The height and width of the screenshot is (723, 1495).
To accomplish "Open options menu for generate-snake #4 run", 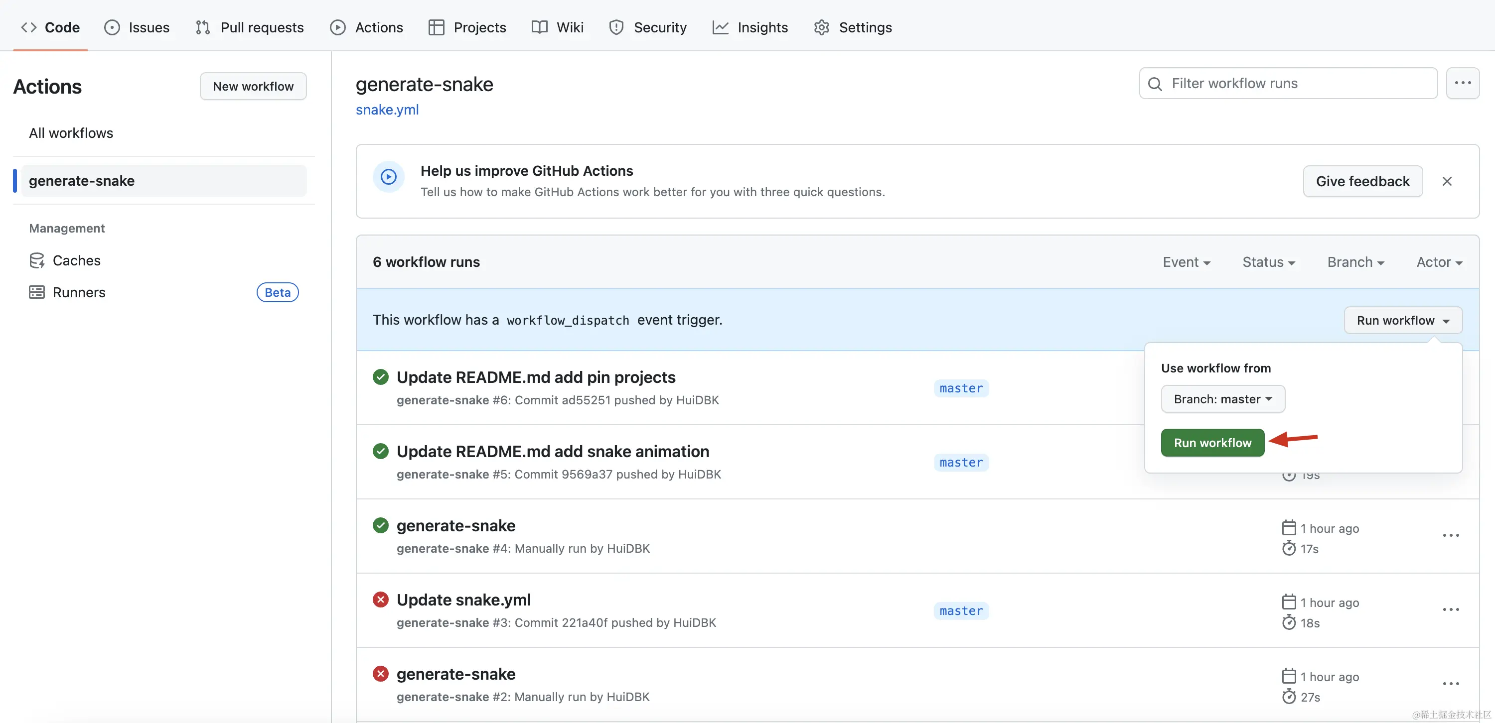I will [1450, 536].
